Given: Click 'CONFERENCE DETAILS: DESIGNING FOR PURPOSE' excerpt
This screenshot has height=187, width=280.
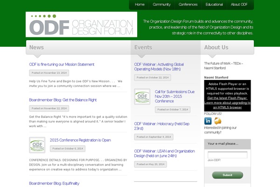Looking at the screenshot, I should pos(78,165).
